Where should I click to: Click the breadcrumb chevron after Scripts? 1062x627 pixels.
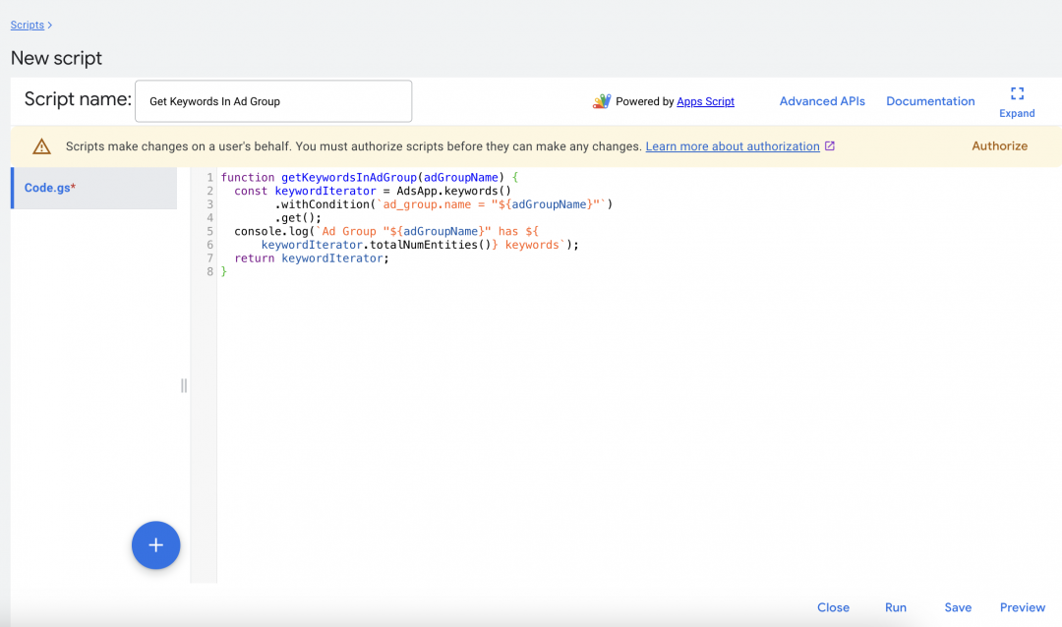tap(49, 25)
